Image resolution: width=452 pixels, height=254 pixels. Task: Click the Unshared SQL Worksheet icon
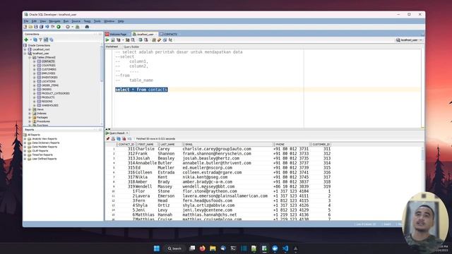[x=154, y=40]
